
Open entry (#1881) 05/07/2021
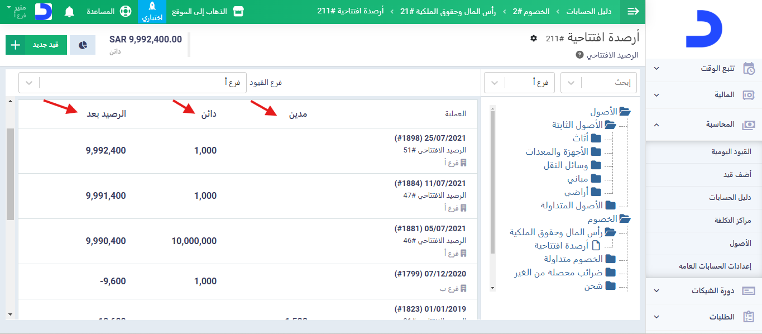click(x=430, y=228)
